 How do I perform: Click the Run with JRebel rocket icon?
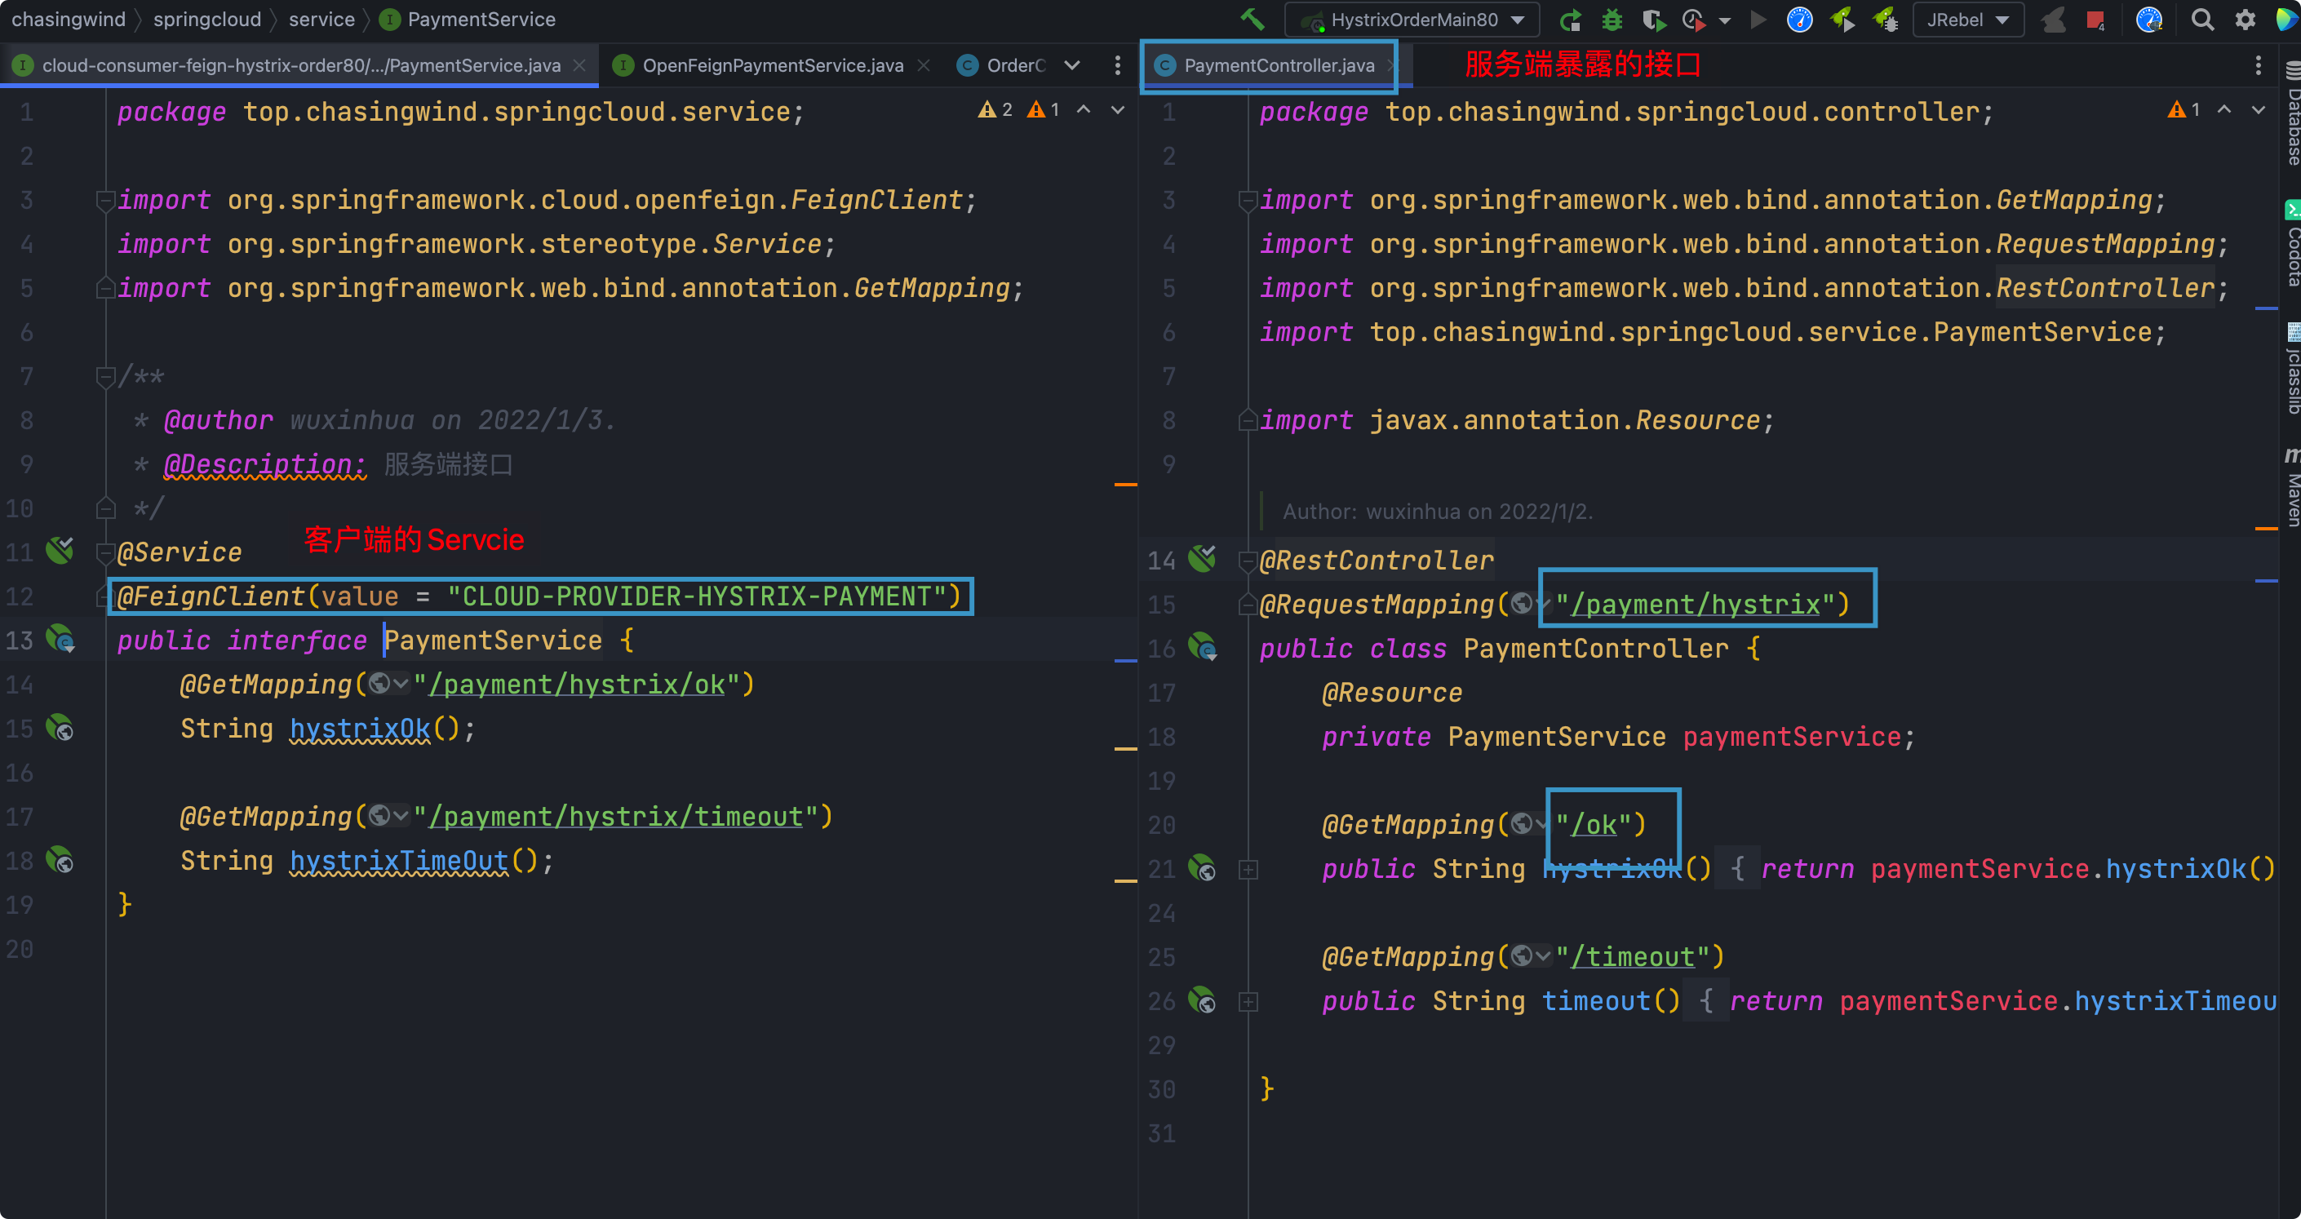(x=1842, y=19)
